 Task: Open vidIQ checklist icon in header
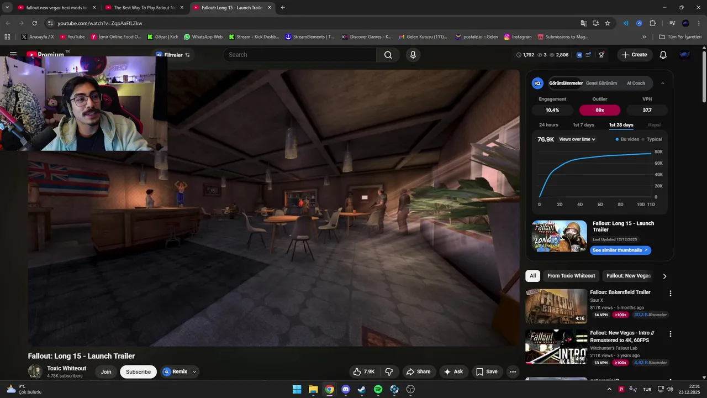[589, 55]
